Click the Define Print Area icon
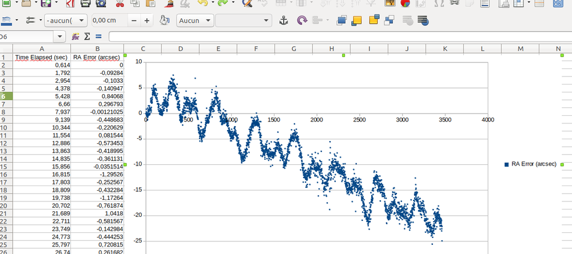Image resolution: width=572 pixels, height=254 pixels. coord(504,3)
